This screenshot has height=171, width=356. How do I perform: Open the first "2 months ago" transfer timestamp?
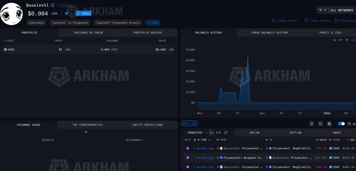pyautogui.click(x=204, y=148)
